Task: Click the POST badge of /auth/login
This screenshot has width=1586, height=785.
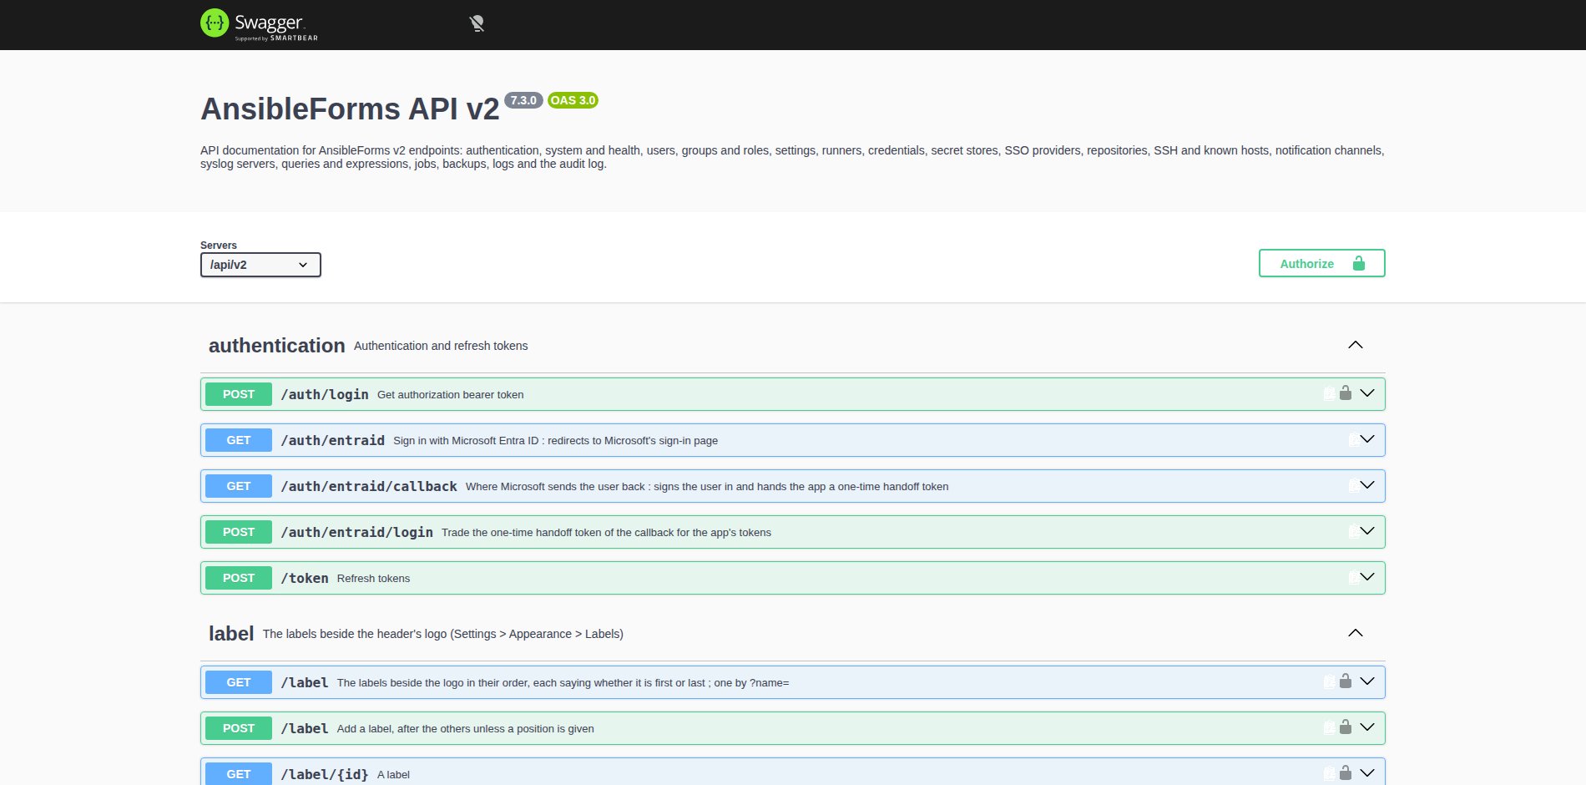Action: (239, 394)
